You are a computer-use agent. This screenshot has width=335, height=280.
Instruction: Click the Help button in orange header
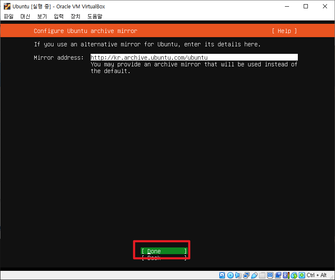284,31
